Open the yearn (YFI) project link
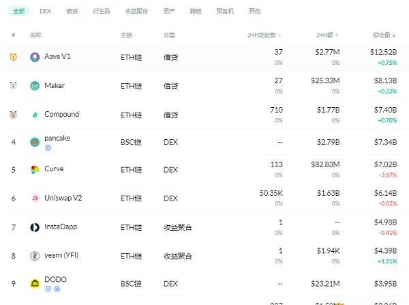The height and width of the screenshot is (305, 409). (x=61, y=255)
